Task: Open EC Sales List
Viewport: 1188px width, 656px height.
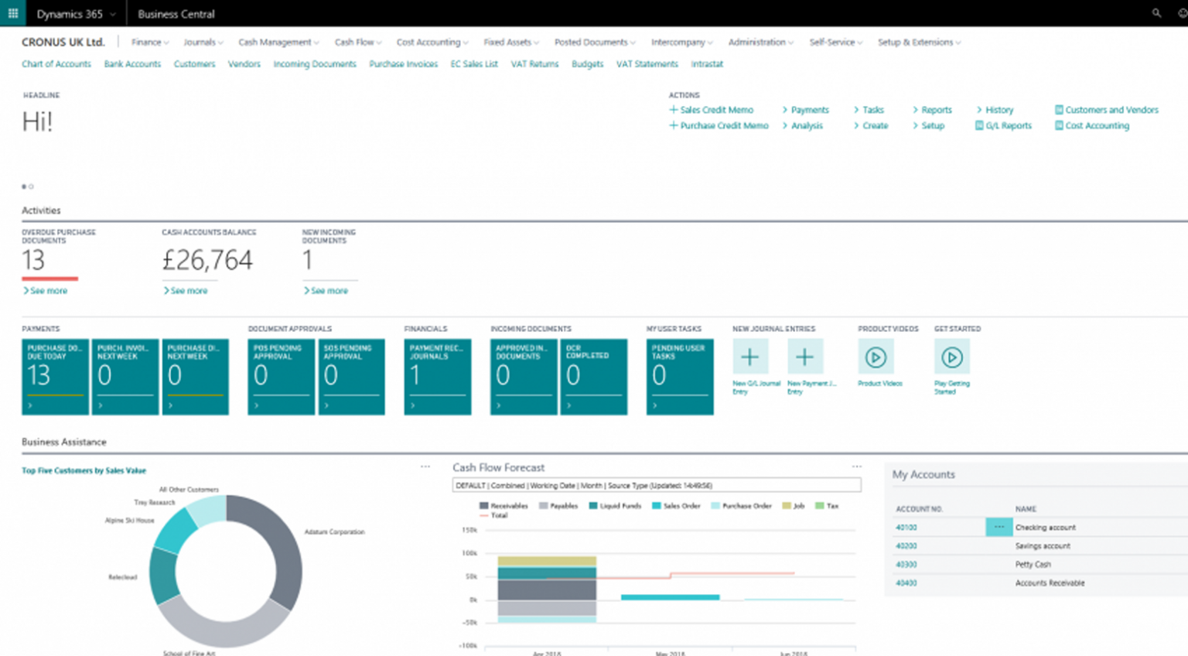Action: click(x=474, y=64)
